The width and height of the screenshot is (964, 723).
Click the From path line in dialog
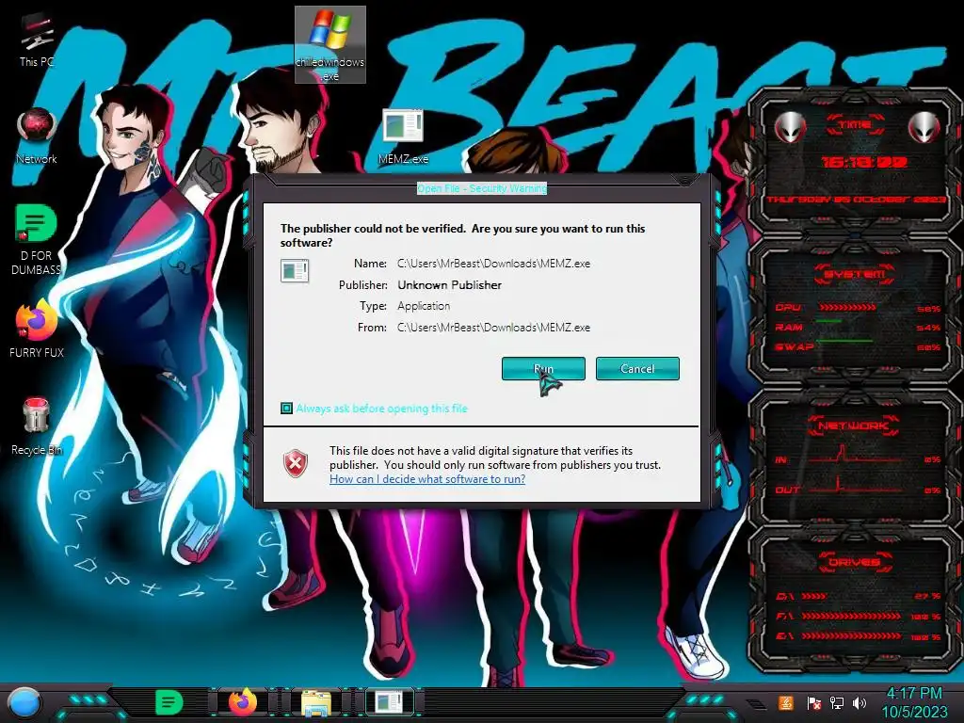(493, 328)
